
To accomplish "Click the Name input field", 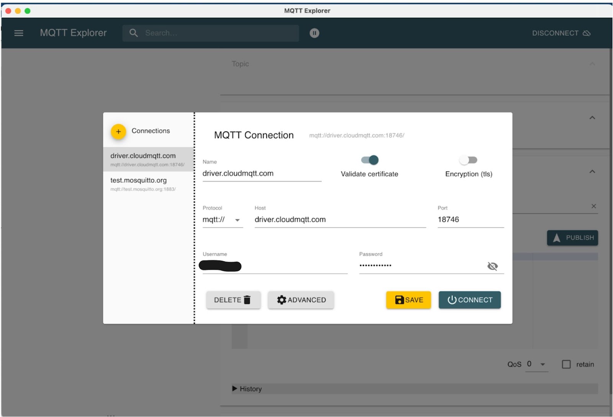I will pyautogui.click(x=262, y=174).
